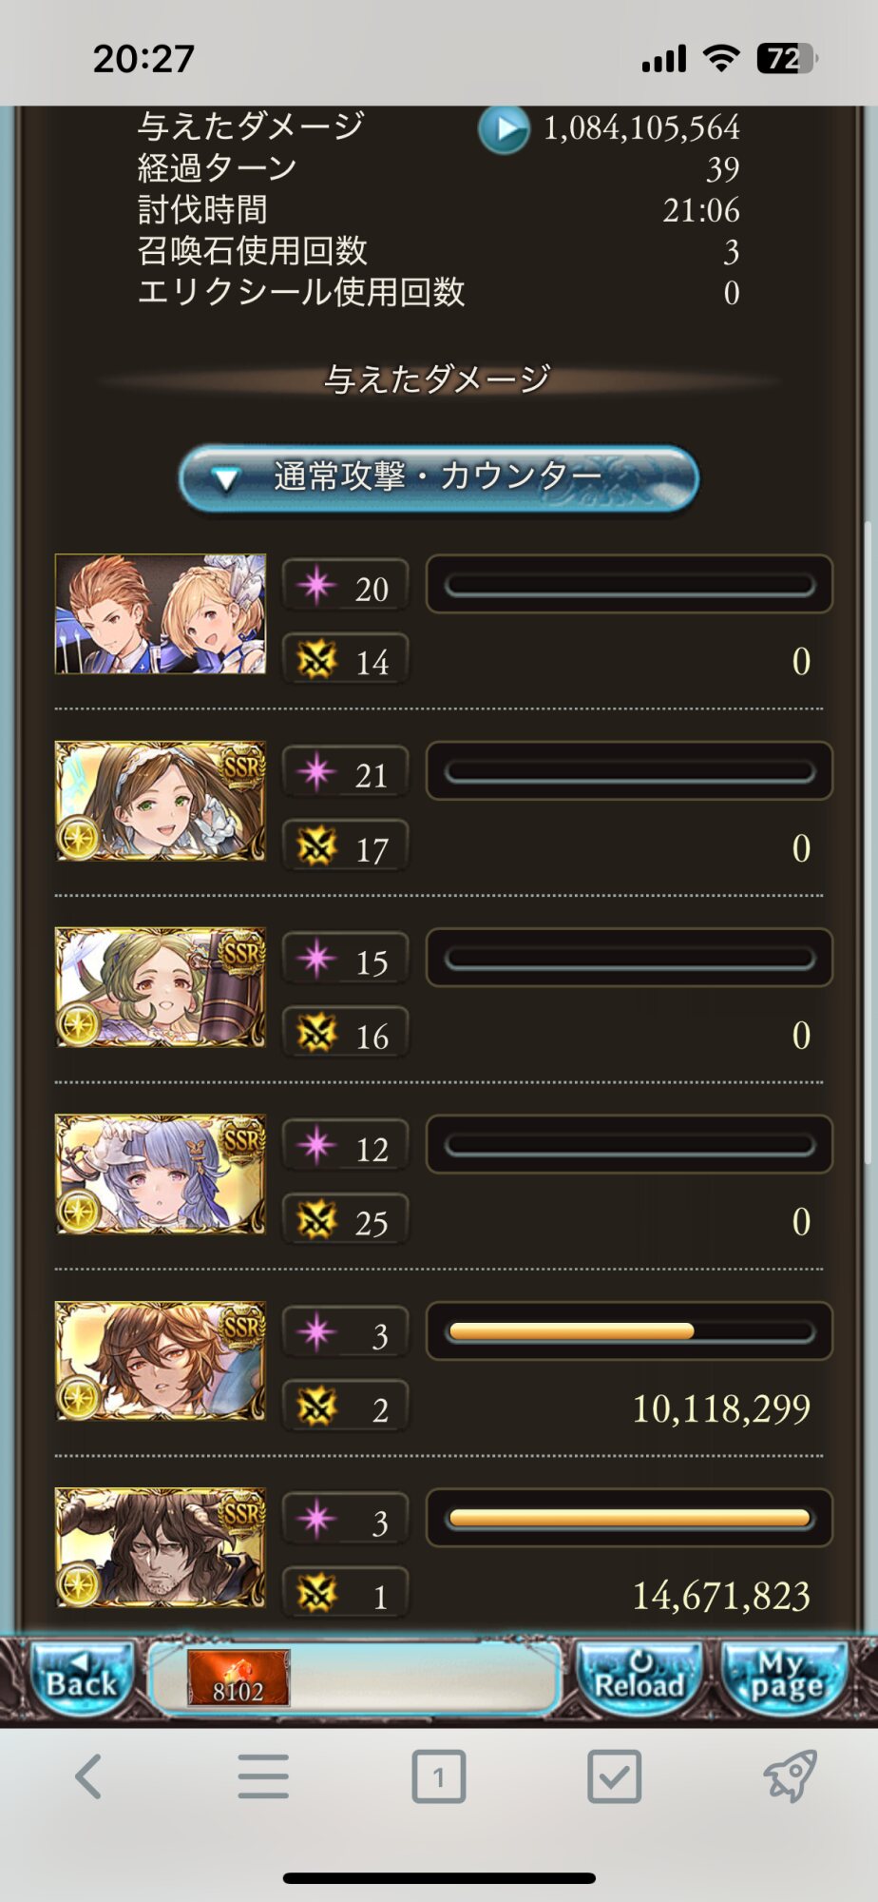The height and width of the screenshot is (1902, 878).
Task: Tap the gold crossed-swords icon showing 25
Action: (x=316, y=1219)
